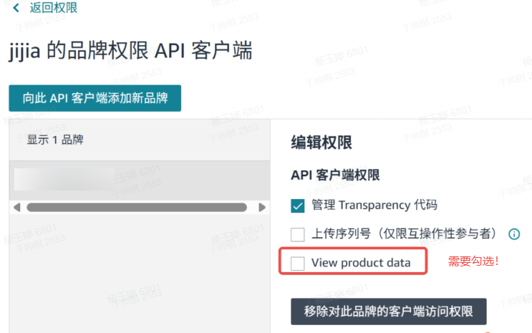Click the info icon beside 上传序列号

coord(514,234)
